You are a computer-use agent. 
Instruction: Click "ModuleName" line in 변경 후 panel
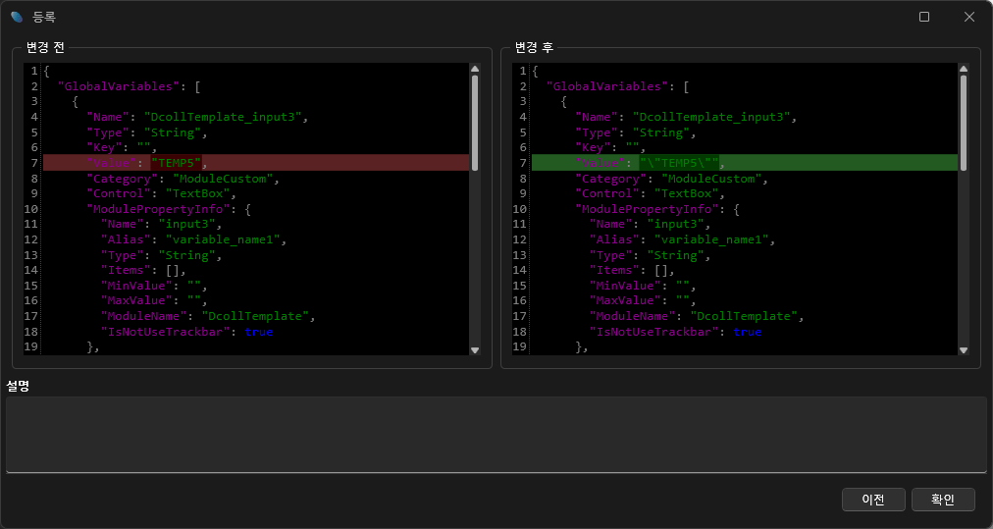pyautogui.click(x=696, y=316)
